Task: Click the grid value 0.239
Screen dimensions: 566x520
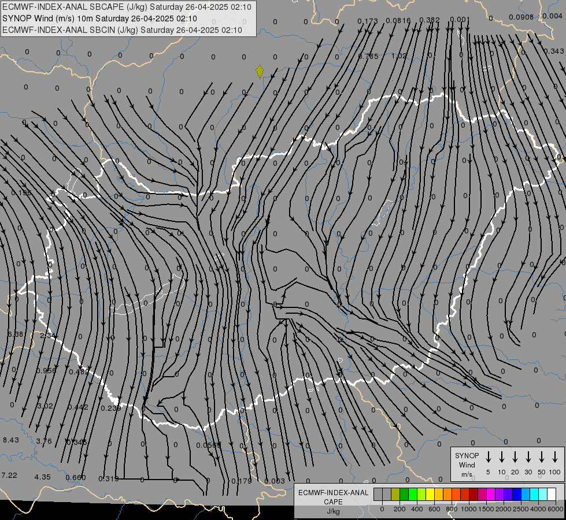Action: (x=111, y=408)
